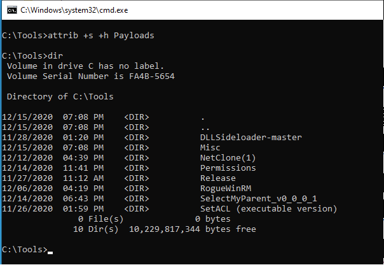The width and height of the screenshot is (384, 265).
Task: Click the Permissions directory listing
Action: [x=228, y=168]
